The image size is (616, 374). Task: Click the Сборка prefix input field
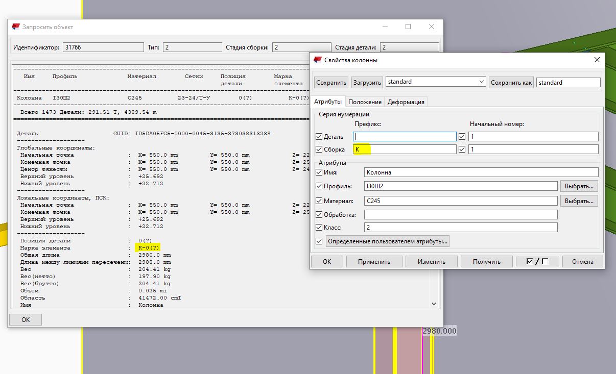405,149
